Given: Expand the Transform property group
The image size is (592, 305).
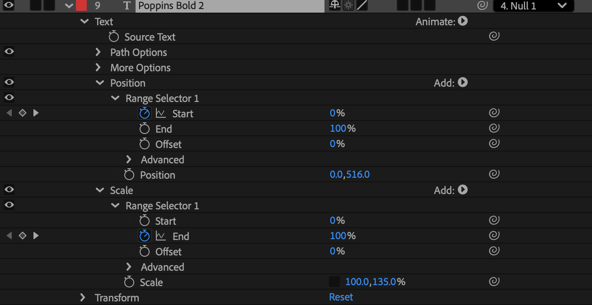Looking at the screenshot, I should 83,297.
